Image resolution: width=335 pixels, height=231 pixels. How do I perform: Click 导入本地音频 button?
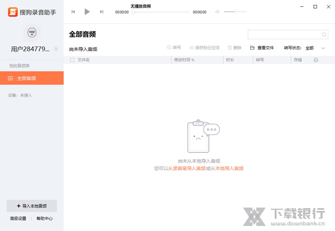pos(32,206)
